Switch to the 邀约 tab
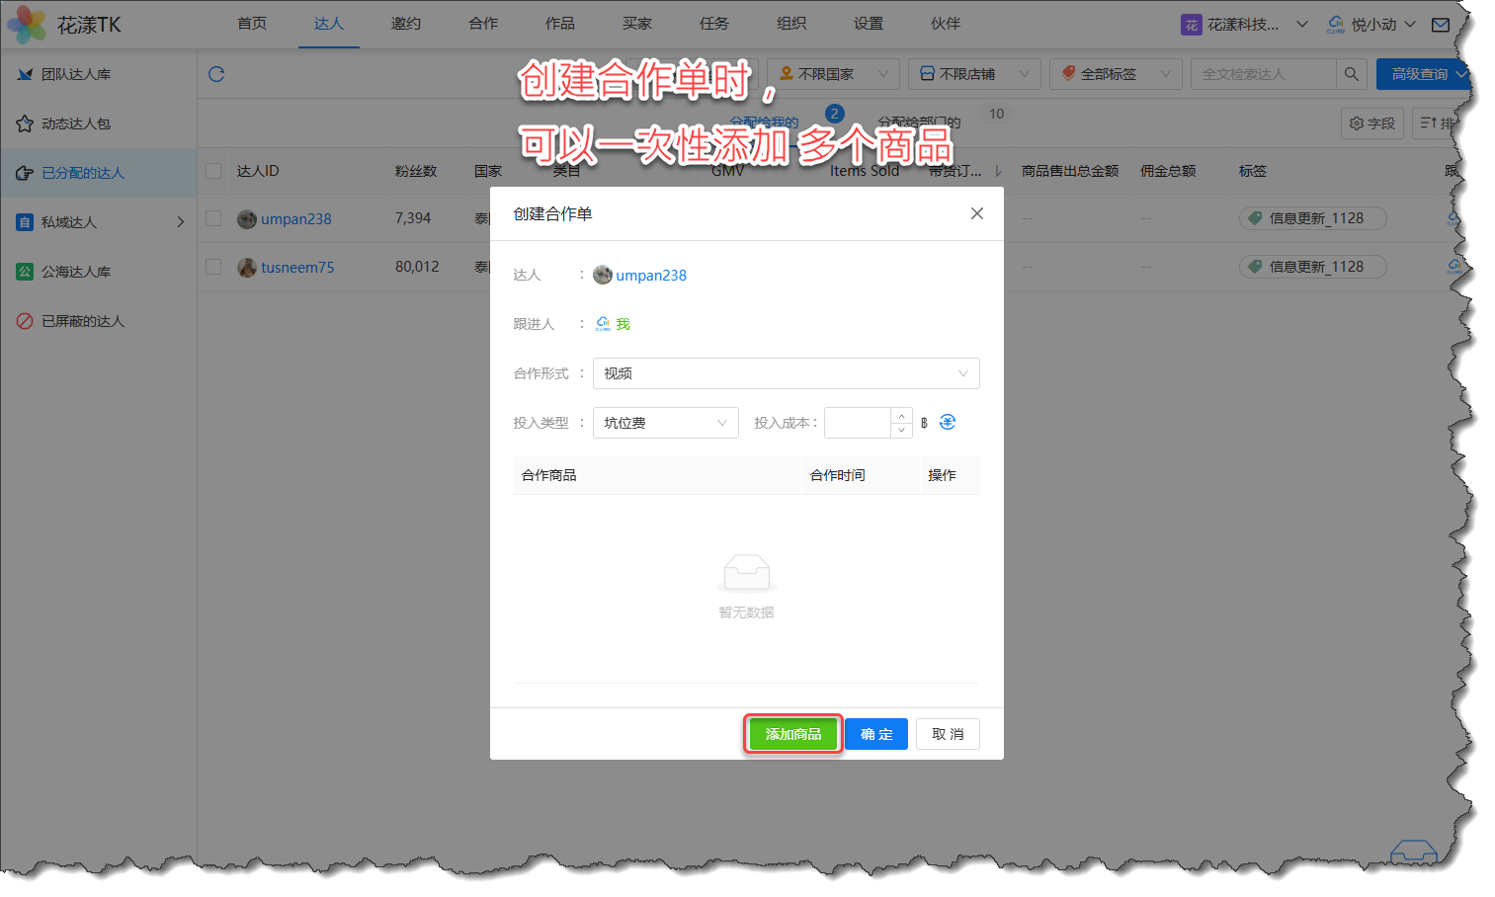This screenshot has height=897, width=1495. (405, 24)
